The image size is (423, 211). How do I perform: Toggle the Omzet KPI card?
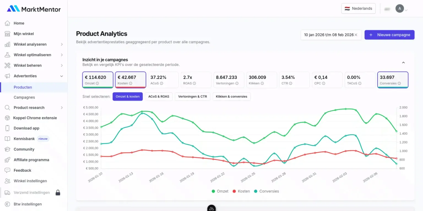[98, 80]
